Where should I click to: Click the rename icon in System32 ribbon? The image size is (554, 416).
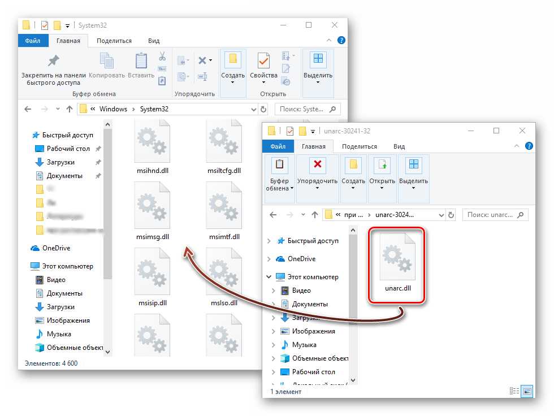[x=202, y=76]
